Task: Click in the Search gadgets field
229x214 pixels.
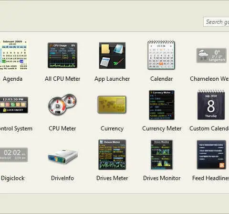Action: (216, 22)
